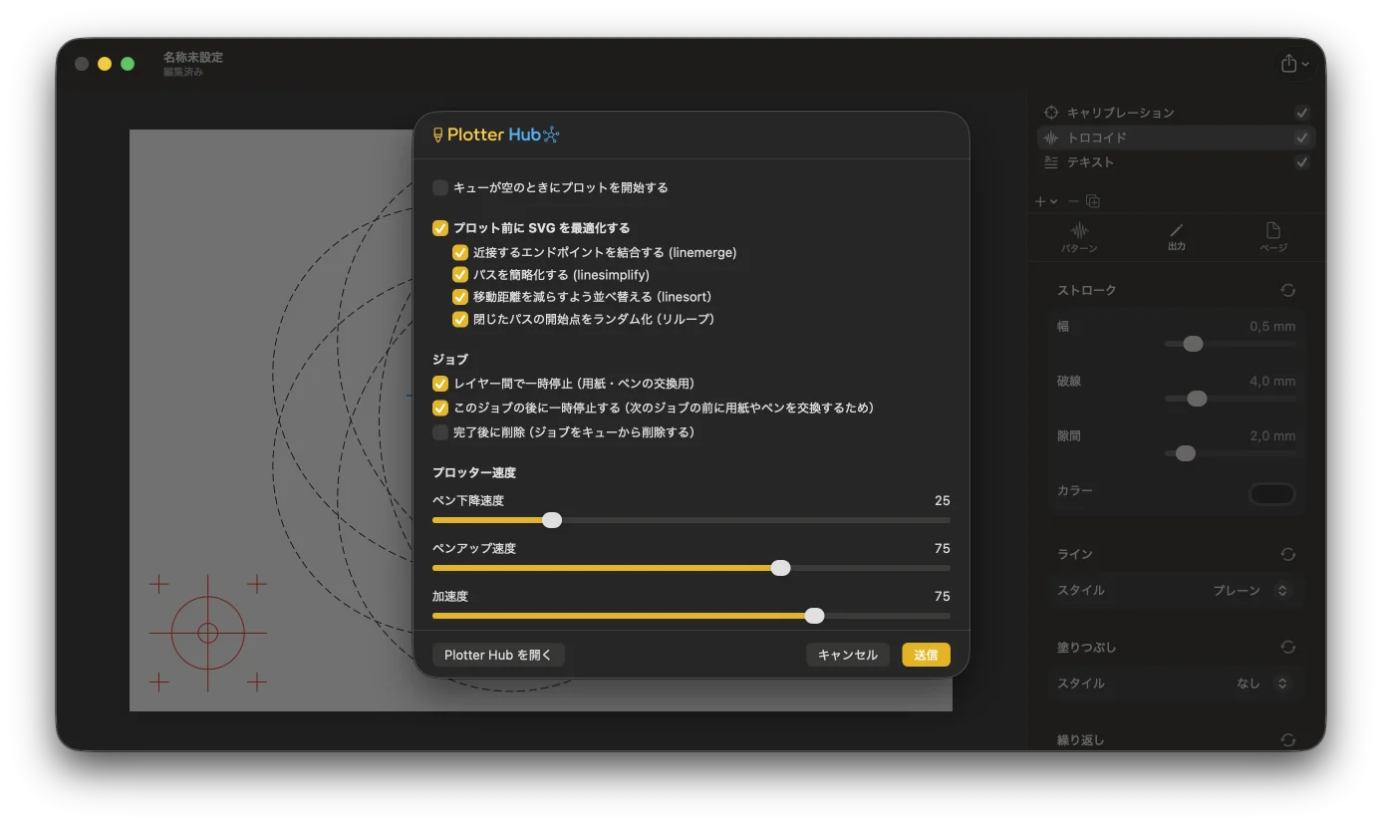Click the ペン下降速度 slider handle
The width and height of the screenshot is (1382, 825).
[552, 520]
